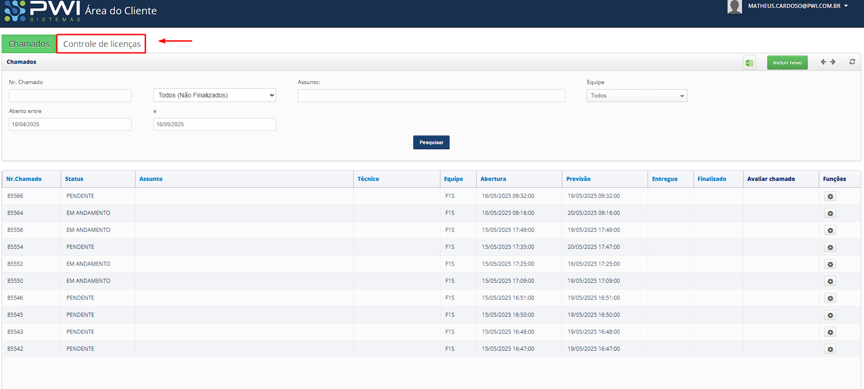Open the Equipe dropdown
Screen dimensions: 864x389
636,96
